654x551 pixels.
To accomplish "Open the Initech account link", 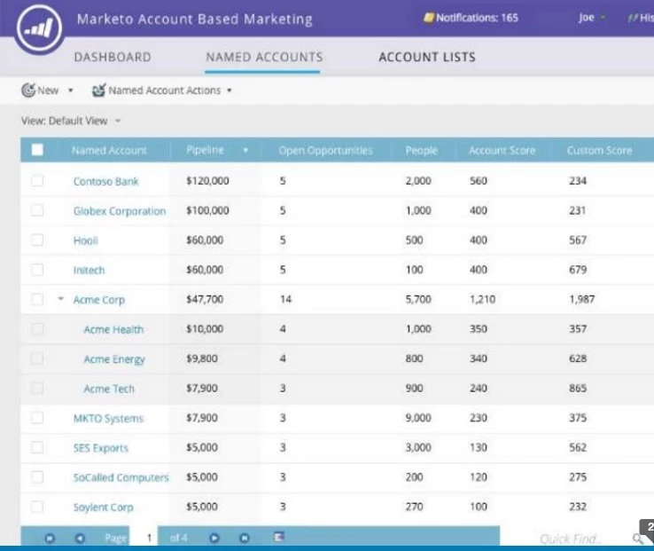I will click(x=89, y=271).
